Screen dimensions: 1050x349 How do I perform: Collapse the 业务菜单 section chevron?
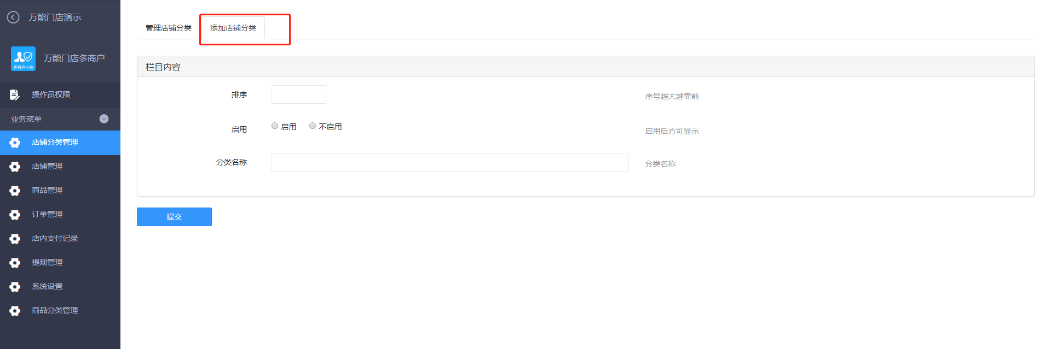pyautogui.click(x=104, y=119)
